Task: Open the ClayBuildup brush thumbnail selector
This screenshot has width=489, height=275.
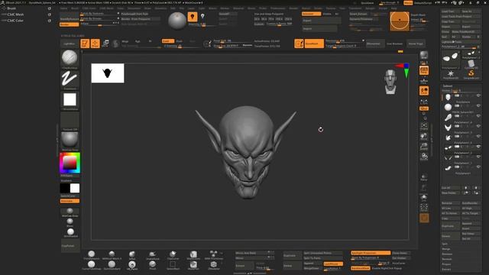Action: (70, 58)
